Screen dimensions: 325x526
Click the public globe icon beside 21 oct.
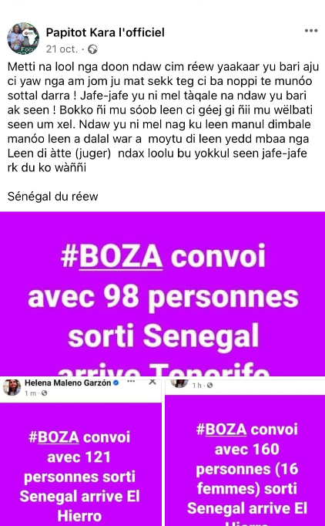pyautogui.click(x=93, y=49)
